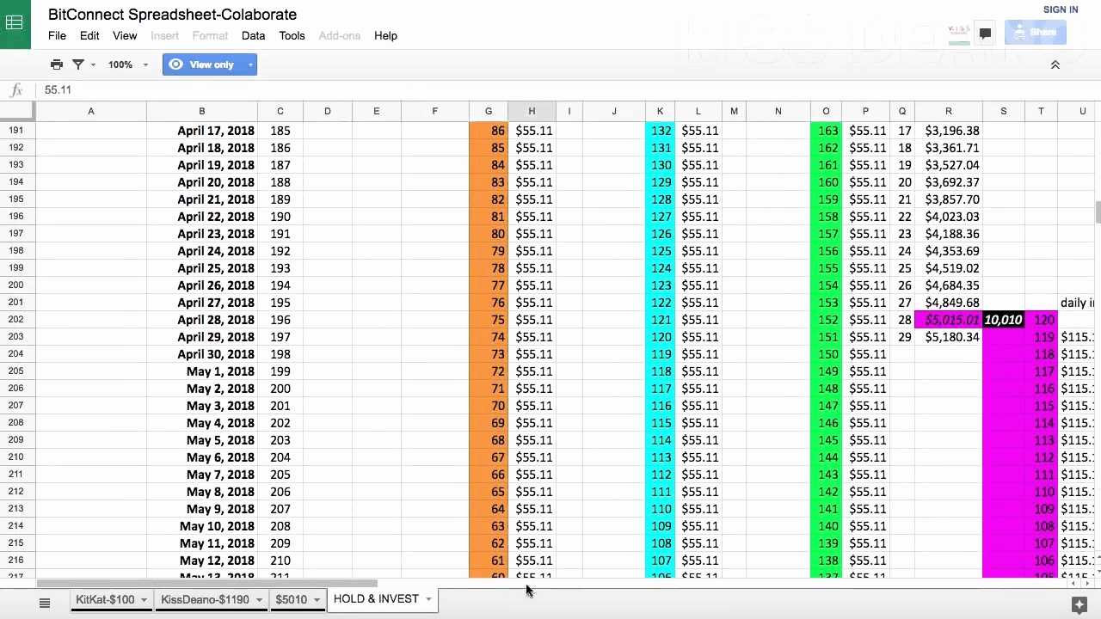Image resolution: width=1101 pixels, height=619 pixels.
Task: Select the black 10,010 cell
Action: tap(1003, 320)
